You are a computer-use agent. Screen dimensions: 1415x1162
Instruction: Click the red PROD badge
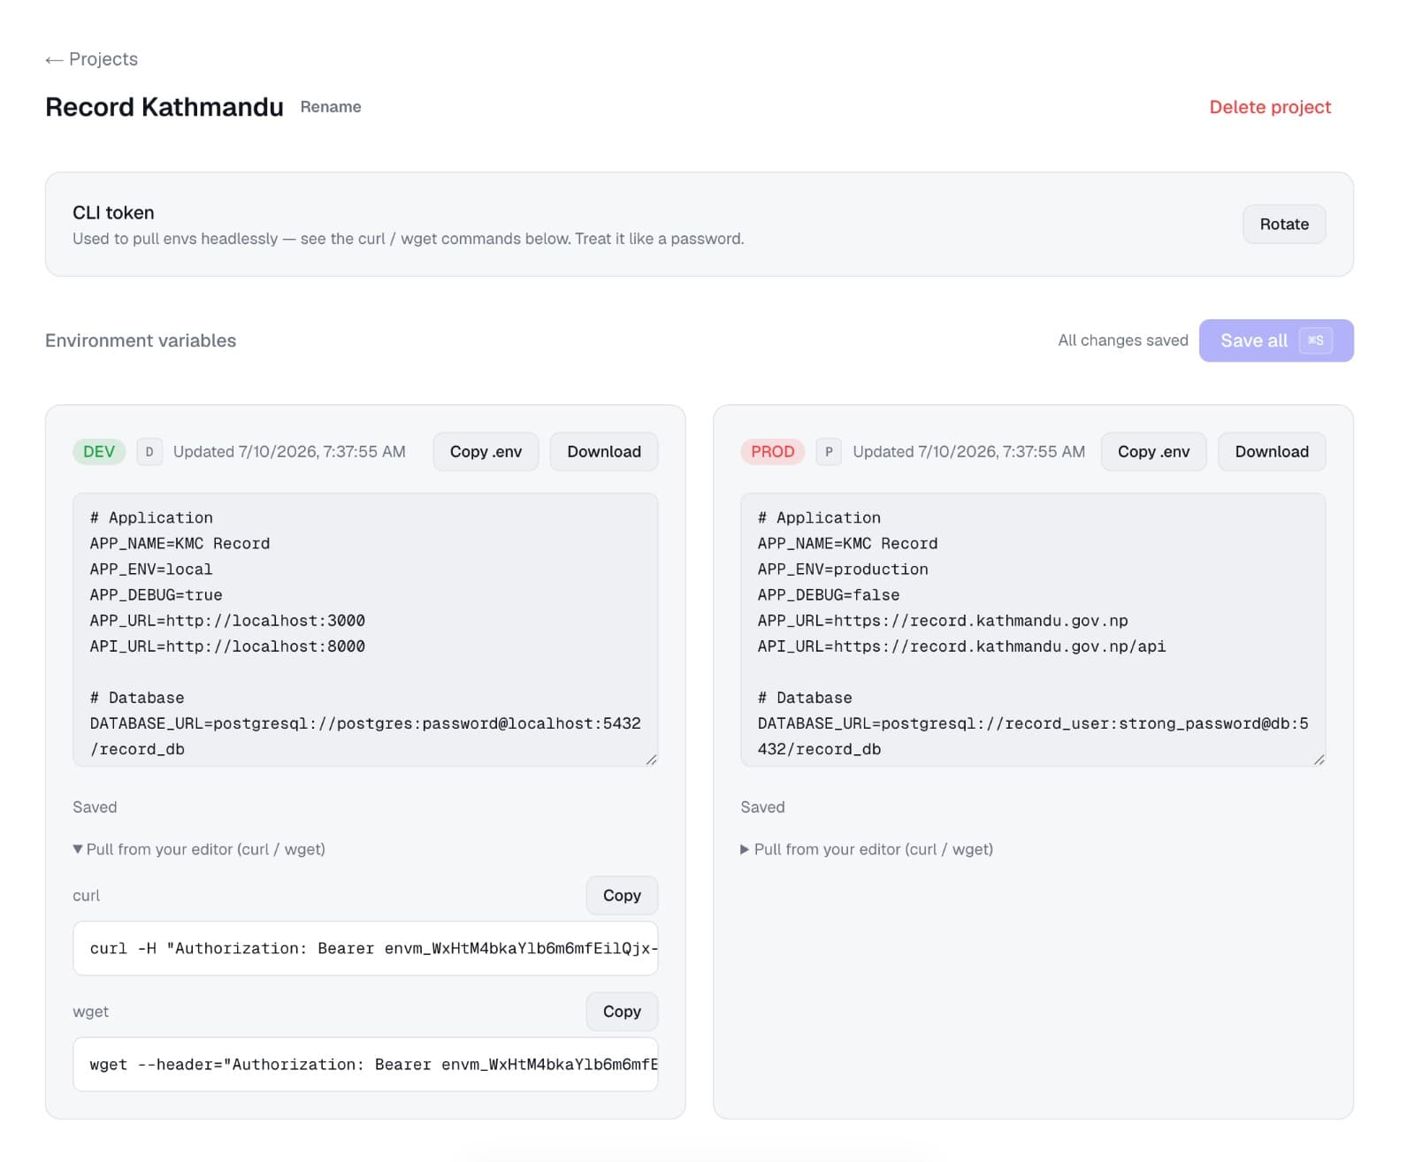coord(772,452)
